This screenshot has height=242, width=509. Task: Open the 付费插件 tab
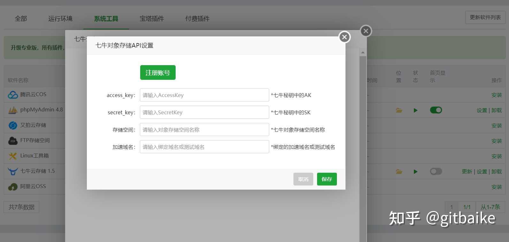(x=197, y=19)
